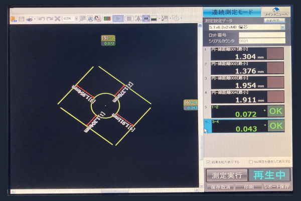Click the X delete icon in toolbar

(x=57, y=19)
